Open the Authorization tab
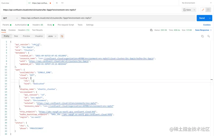 coord(22,25)
